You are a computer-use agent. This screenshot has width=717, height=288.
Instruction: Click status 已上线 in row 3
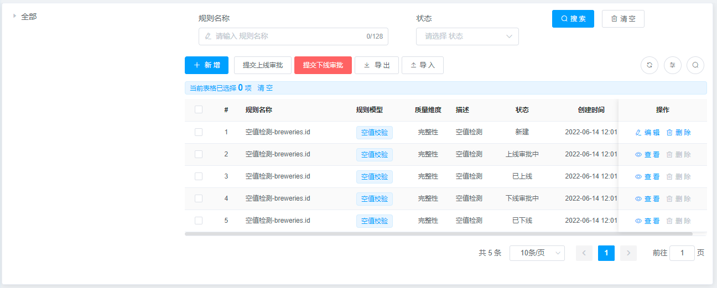click(x=522, y=176)
